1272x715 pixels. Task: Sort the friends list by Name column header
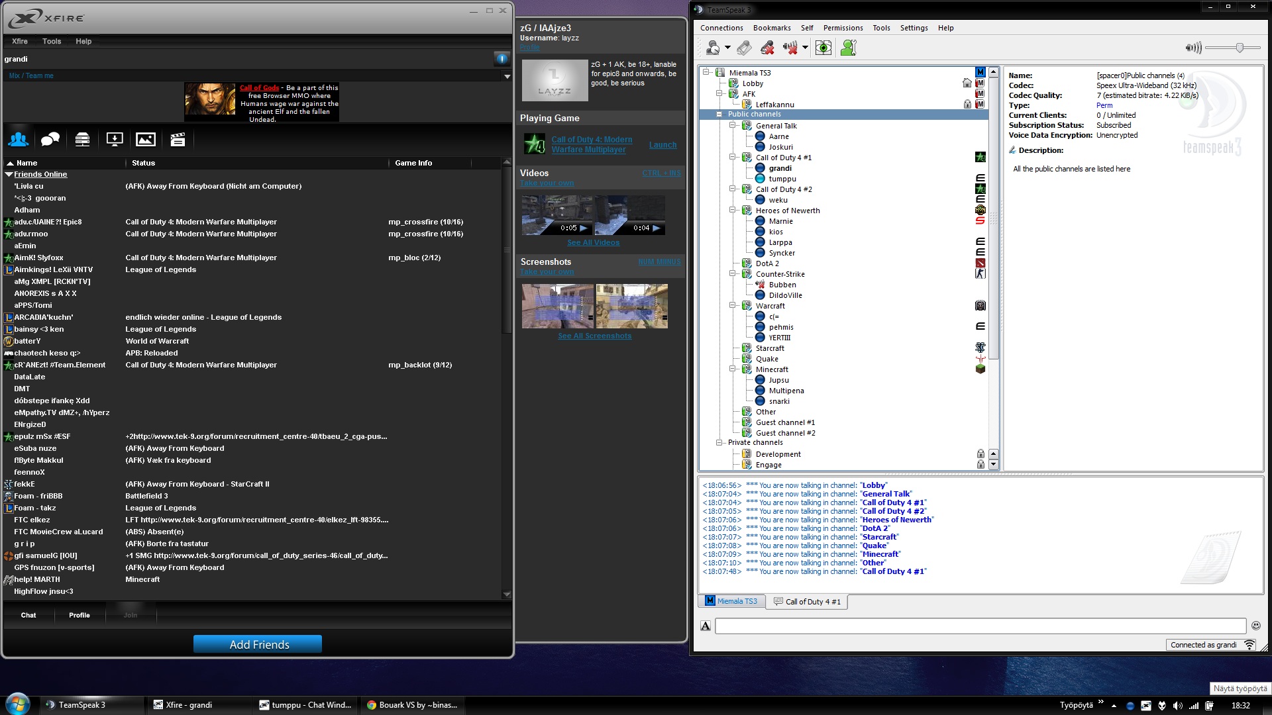click(x=26, y=163)
